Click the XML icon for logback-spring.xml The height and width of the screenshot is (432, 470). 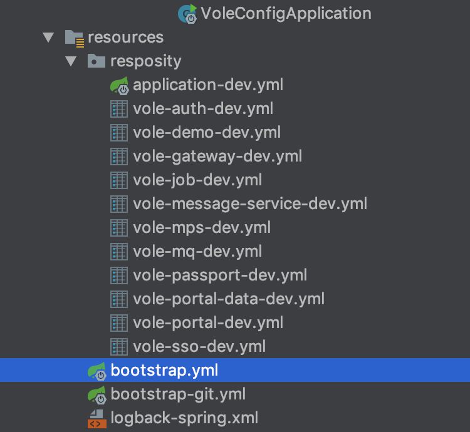coord(97,418)
